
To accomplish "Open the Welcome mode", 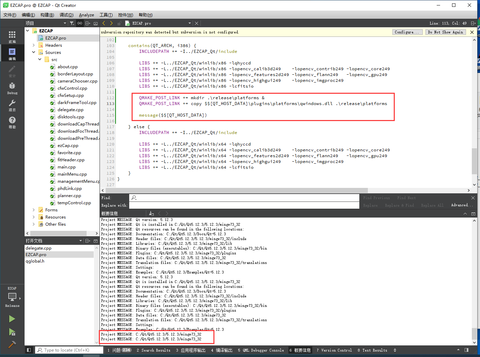I will pyautogui.click(x=12, y=36).
